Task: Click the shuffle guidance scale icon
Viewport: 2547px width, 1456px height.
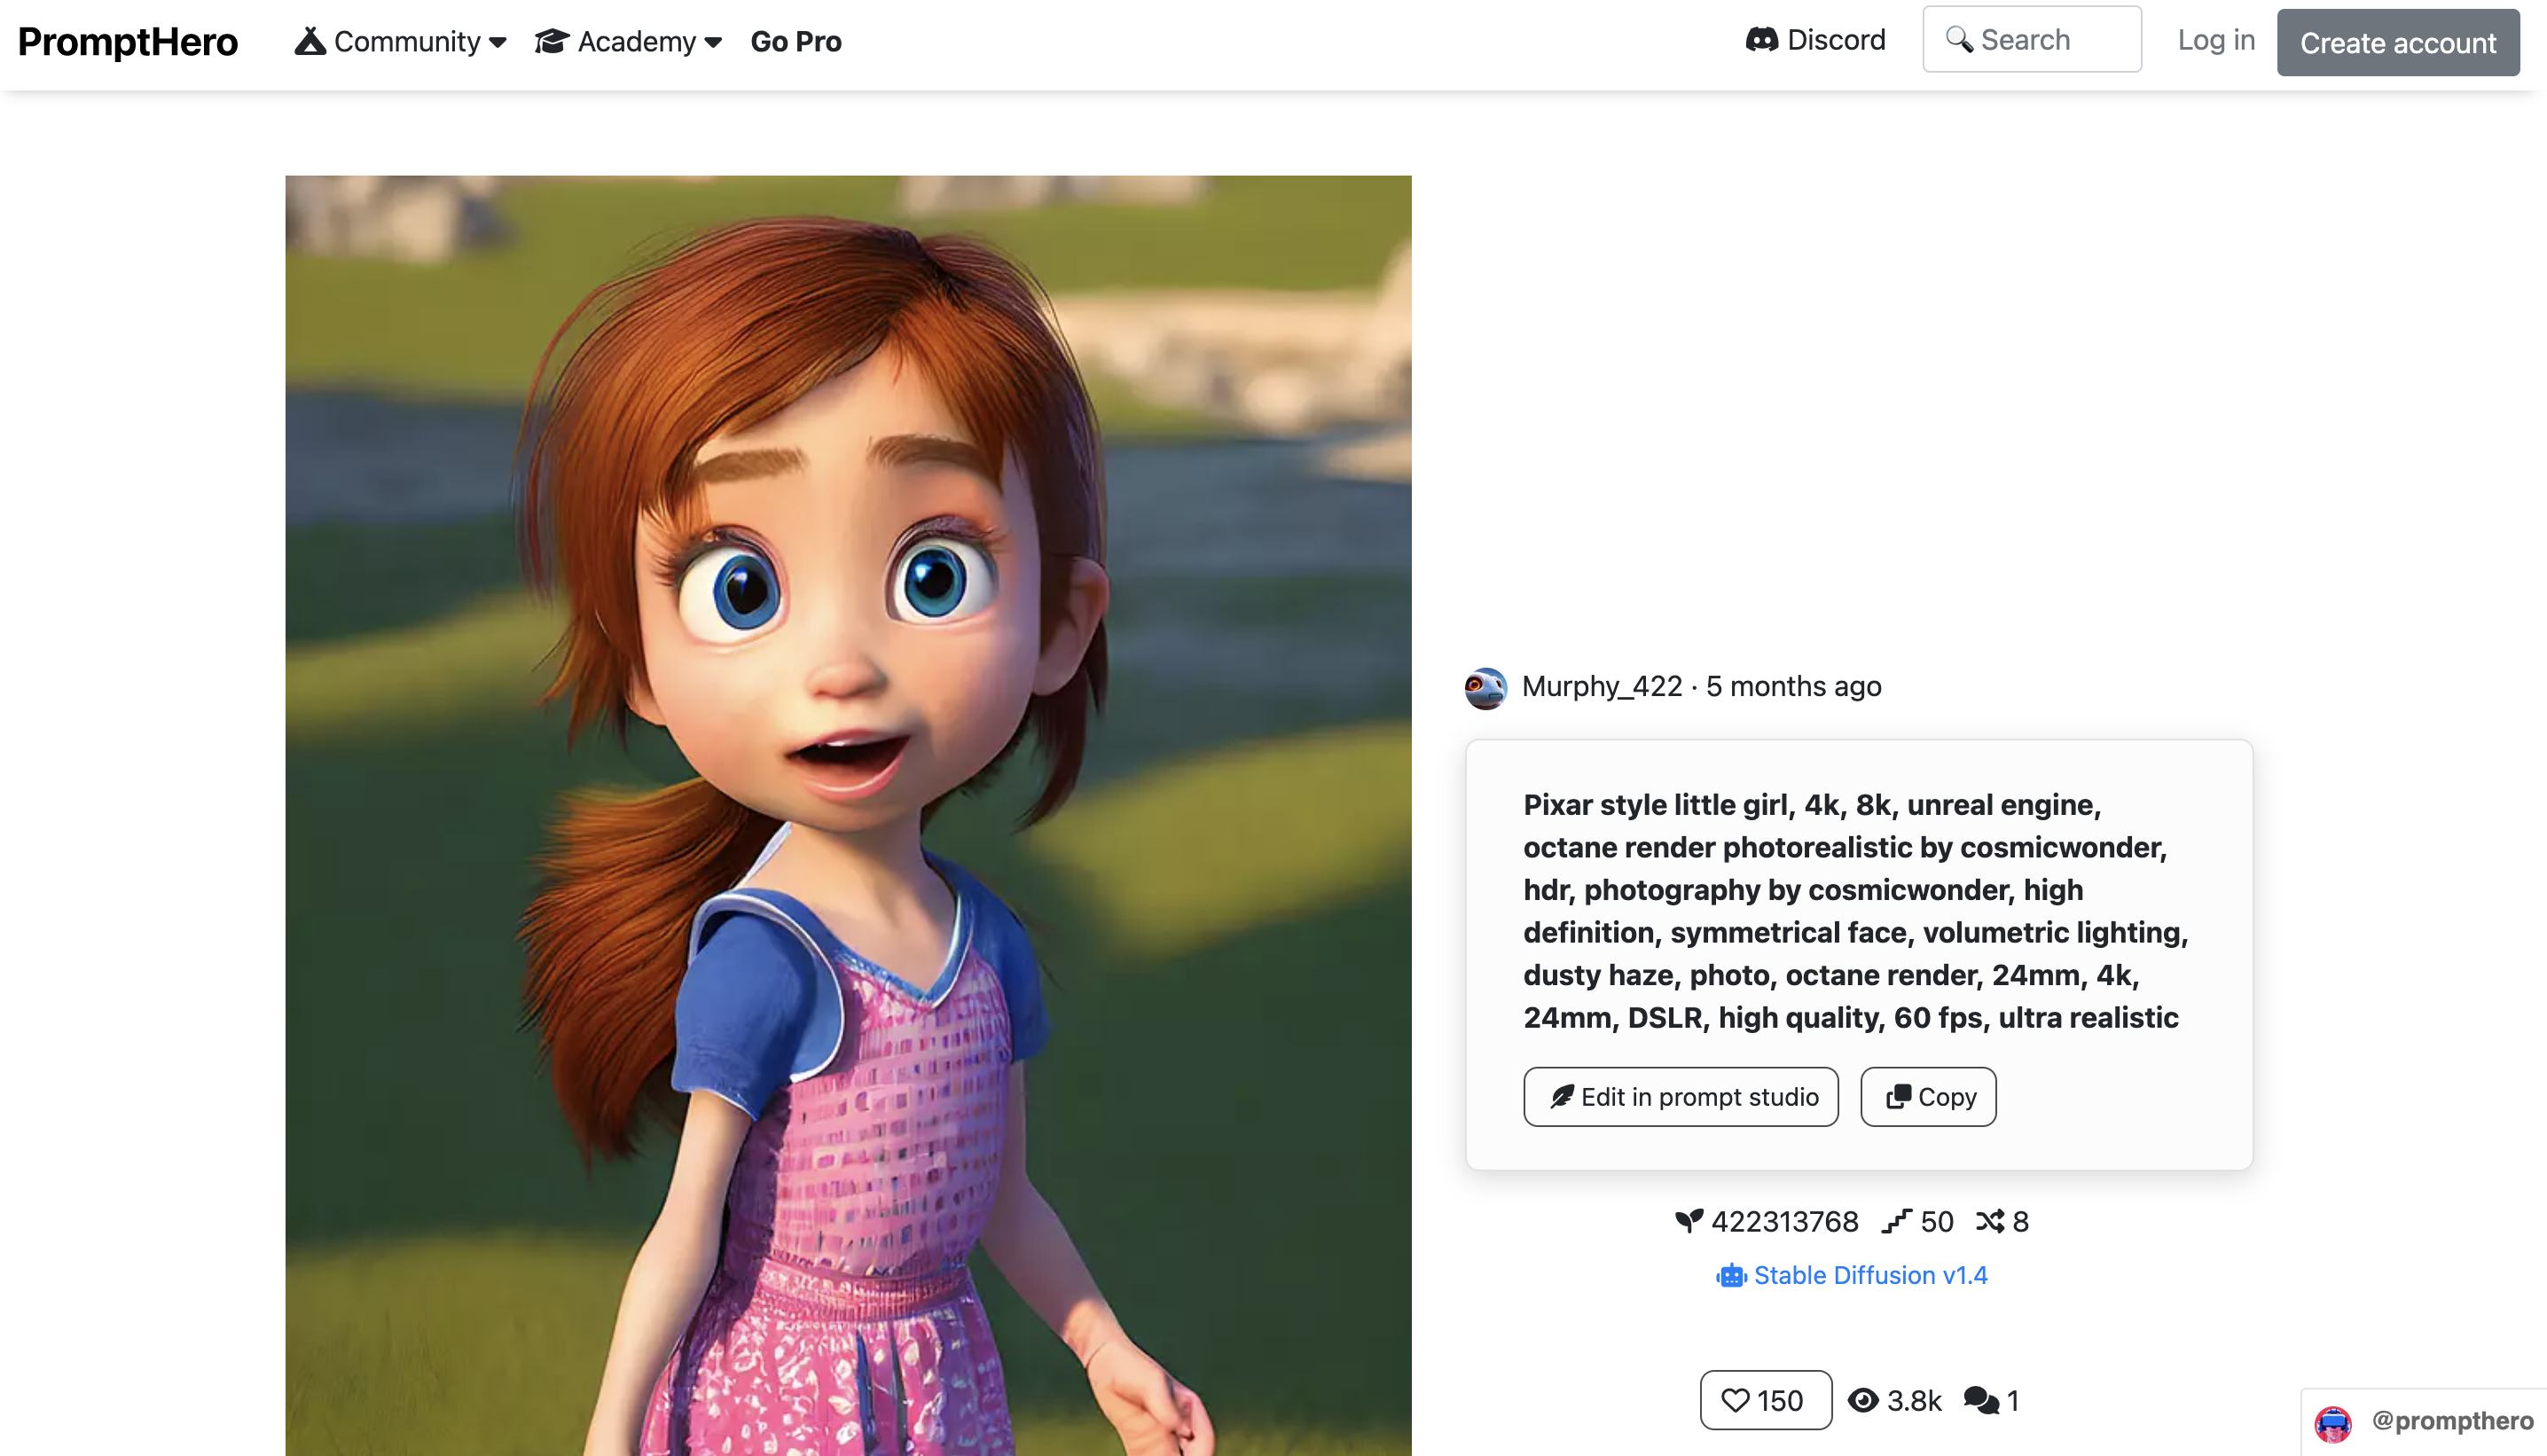Action: click(1989, 1221)
